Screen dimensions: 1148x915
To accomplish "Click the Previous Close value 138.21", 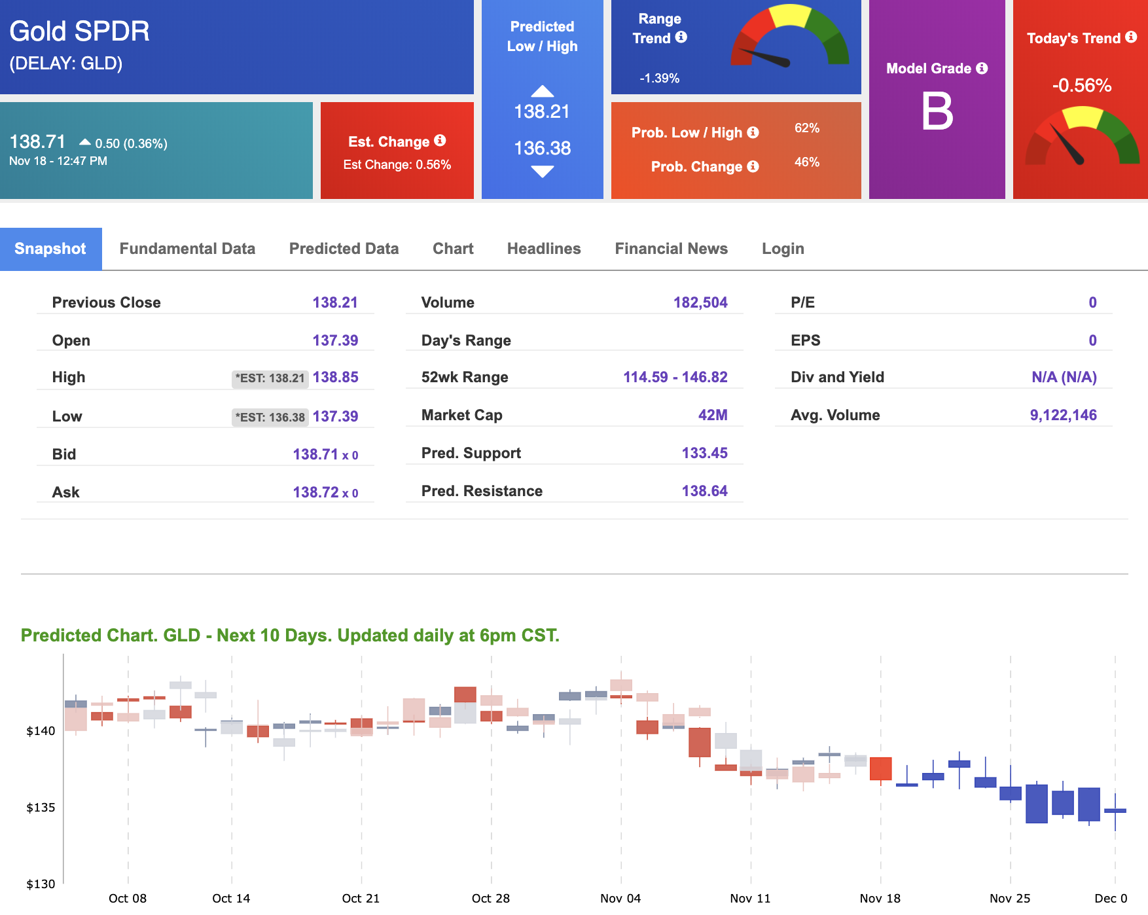I will pos(335,302).
